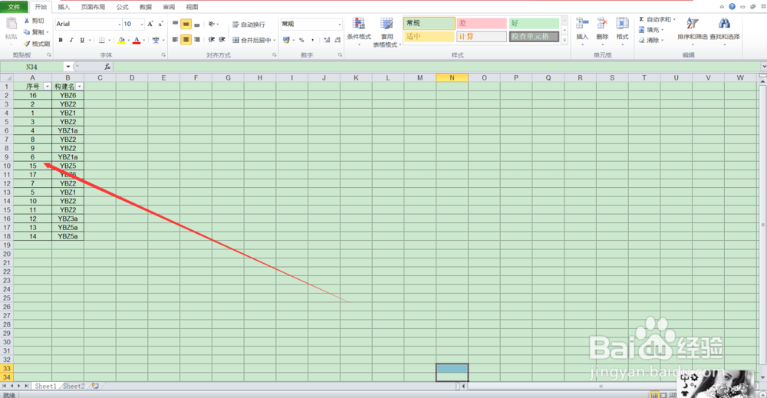Open the 文件 (File) tab

click(x=14, y=7)
